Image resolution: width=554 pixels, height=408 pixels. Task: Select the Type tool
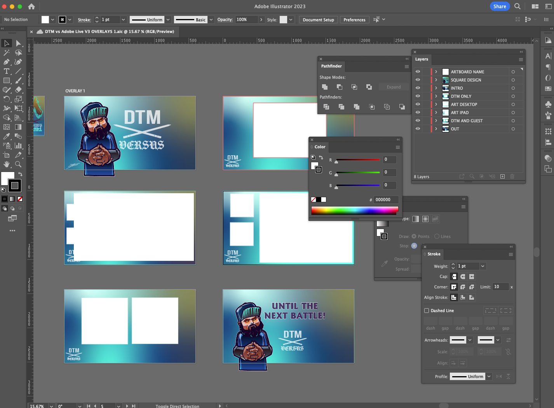[x=7, y=71]
